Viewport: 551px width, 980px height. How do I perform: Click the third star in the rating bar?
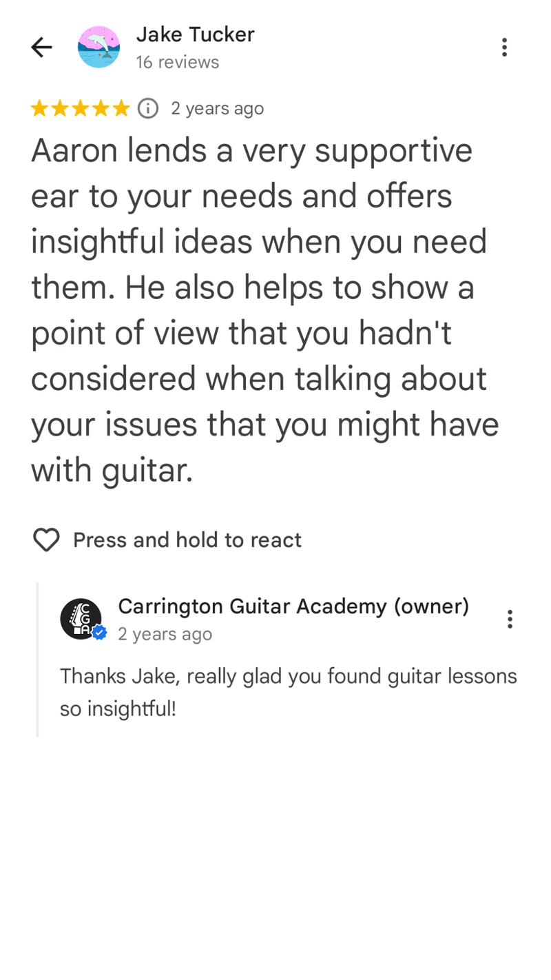[x=81, y=108]
